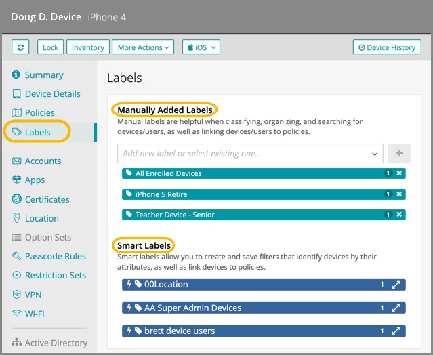Go to Summary in sidebar
The image size is (433, 355).
(43, 75)
